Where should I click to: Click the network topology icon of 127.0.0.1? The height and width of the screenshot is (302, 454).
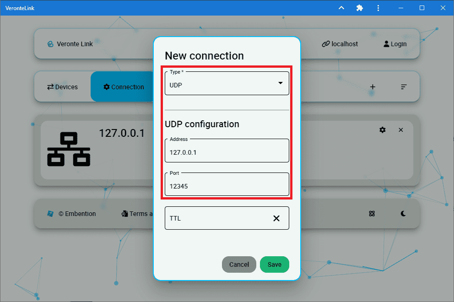pos(69,149)
